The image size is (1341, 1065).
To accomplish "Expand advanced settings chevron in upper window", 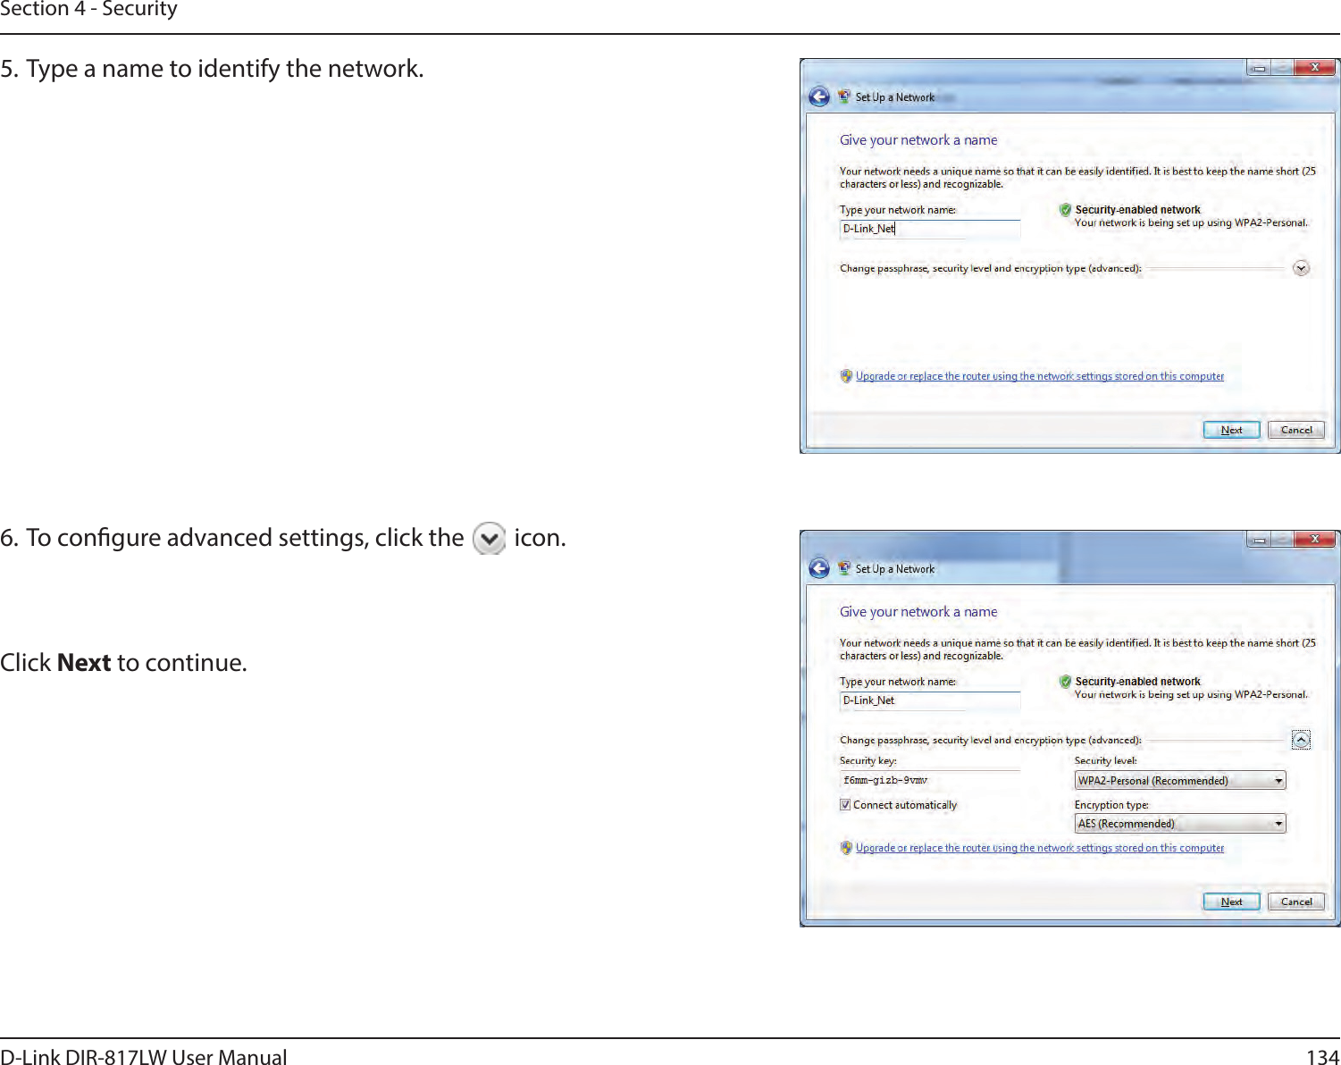I will 1301,268.
